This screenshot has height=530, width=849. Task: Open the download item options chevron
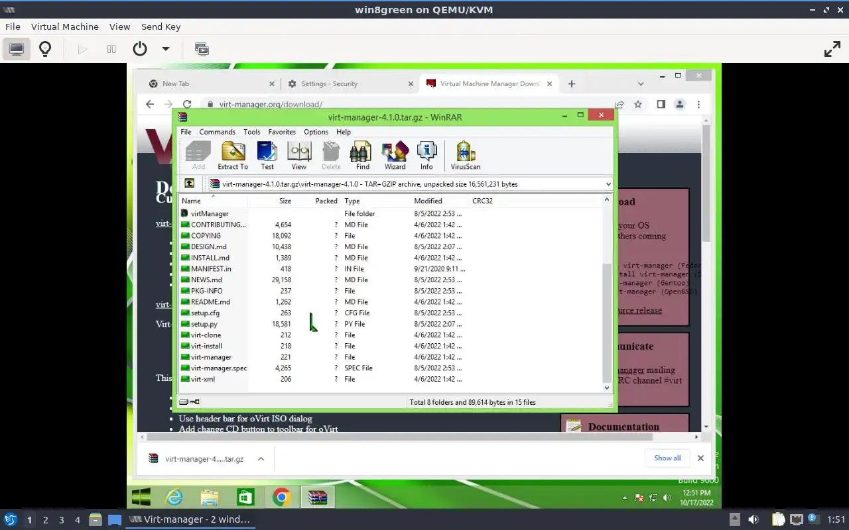[261, 458]
